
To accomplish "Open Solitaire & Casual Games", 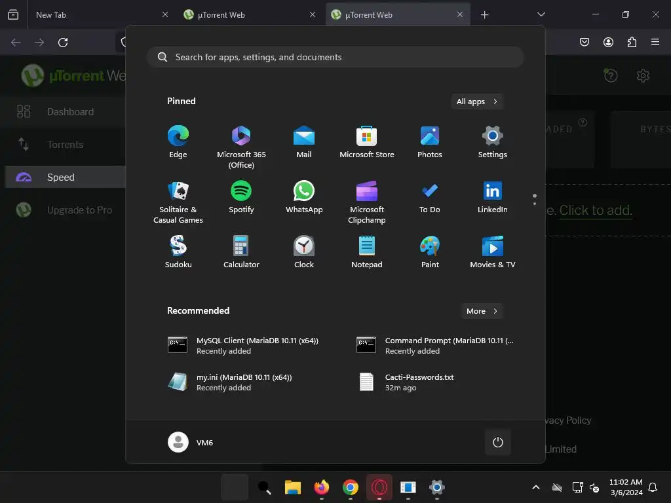I will pyautogui.click(x=178, y=203).
